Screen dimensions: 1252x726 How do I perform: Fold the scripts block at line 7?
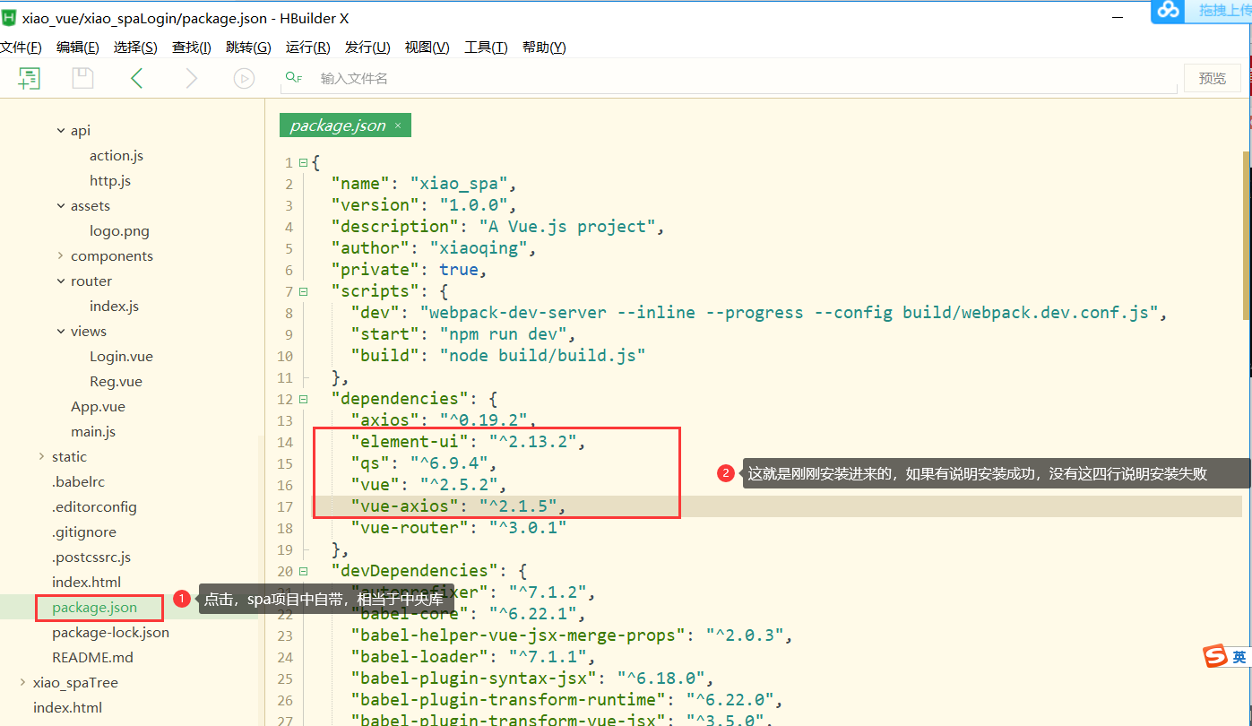(303, 291)
